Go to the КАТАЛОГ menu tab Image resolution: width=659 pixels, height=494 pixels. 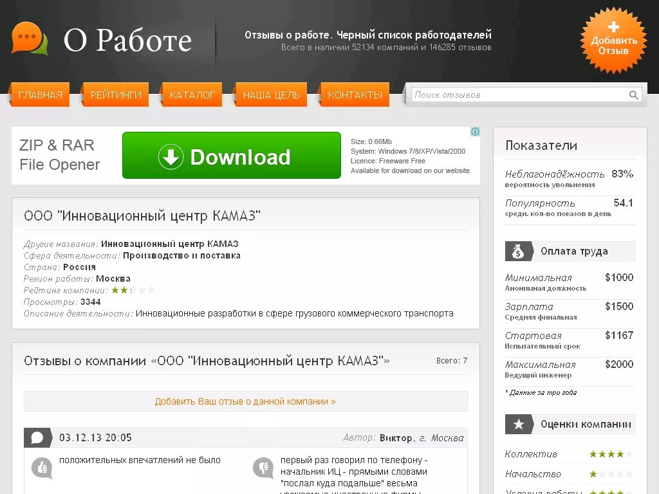click(x=192, y=95)
